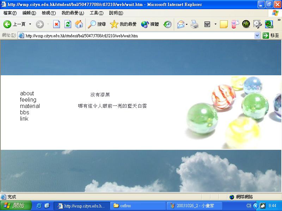This screenshot has height=211, width=282.
Task: Open the 說明(H) Help menu
Action: coord(116,13)
